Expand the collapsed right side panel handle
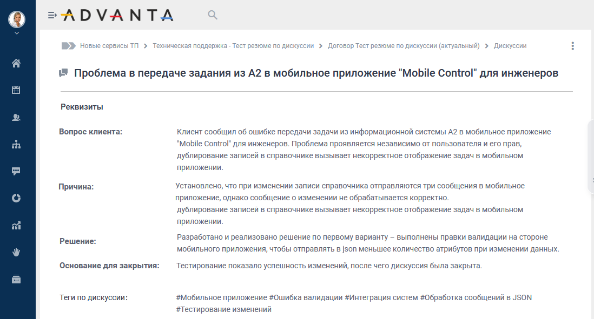This screenshot has width=594, height=319. click(x=590, y=157)
